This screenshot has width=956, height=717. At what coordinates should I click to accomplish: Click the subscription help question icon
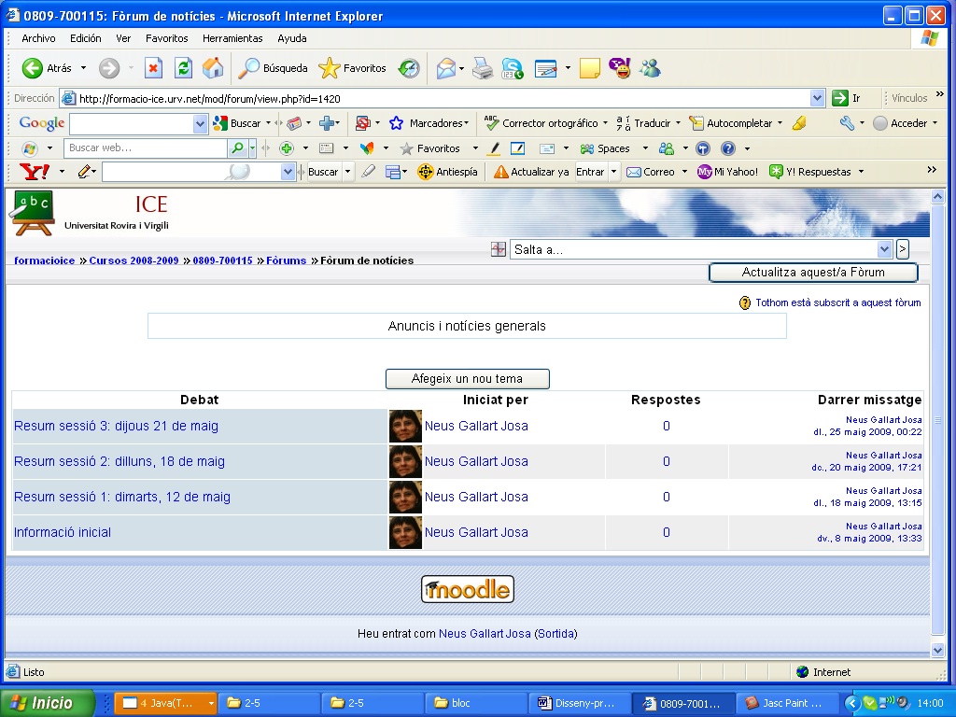click(x=745, y=303)
